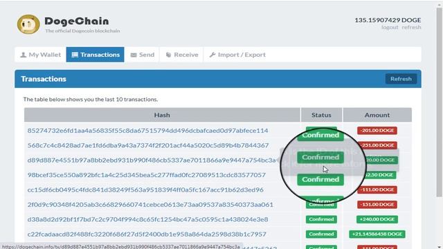Click the page vertical scrollbar
Image resolution: width=443 pixels, height=249 pixels.
(439, 102)
